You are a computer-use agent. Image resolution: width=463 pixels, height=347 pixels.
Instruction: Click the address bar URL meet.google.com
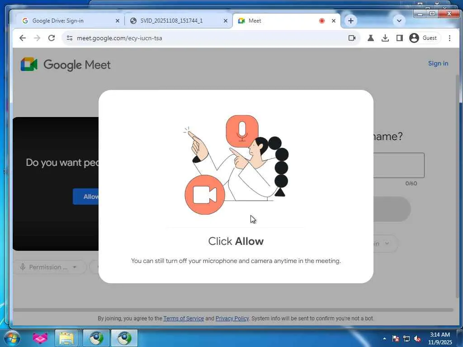coord(119,38)
